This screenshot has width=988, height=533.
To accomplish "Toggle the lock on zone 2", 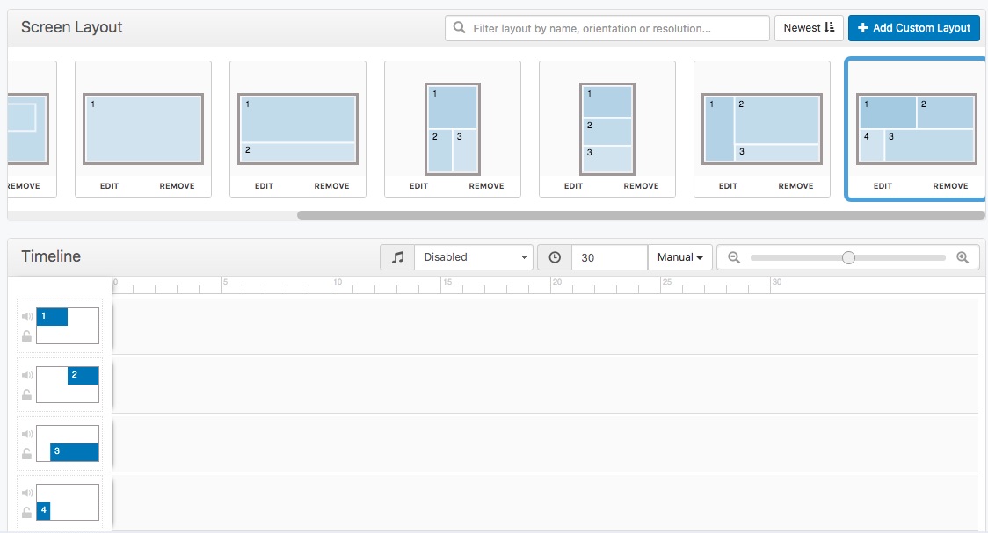I will pos(26,394).
